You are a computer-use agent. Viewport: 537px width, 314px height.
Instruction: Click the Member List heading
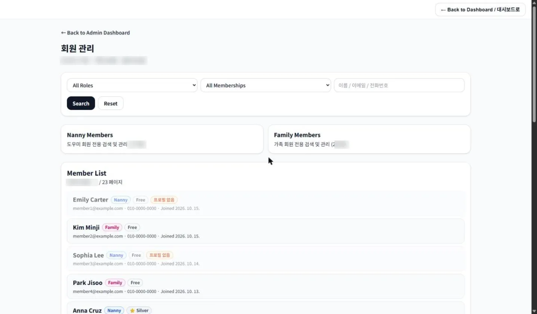click(87, 173)
